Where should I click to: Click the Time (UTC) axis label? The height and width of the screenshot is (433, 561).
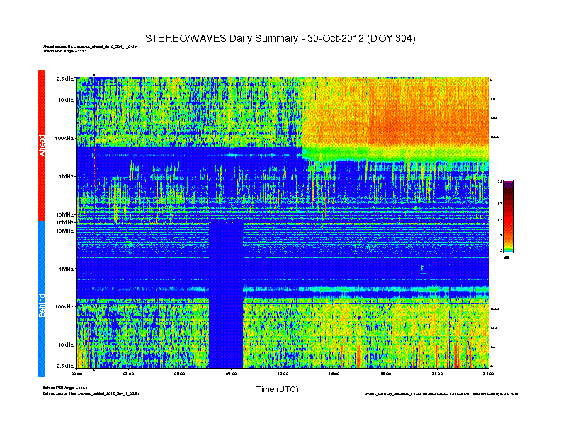pyautogui.click(x=277, y=389)
